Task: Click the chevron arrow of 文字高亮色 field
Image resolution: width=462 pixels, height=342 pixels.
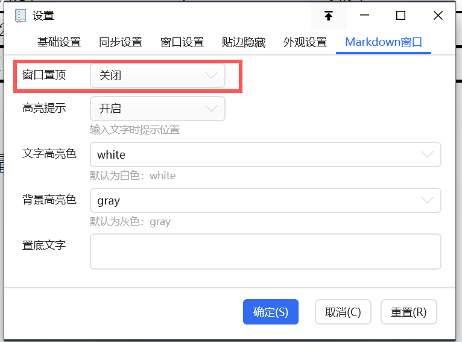Action: (427, 154)
